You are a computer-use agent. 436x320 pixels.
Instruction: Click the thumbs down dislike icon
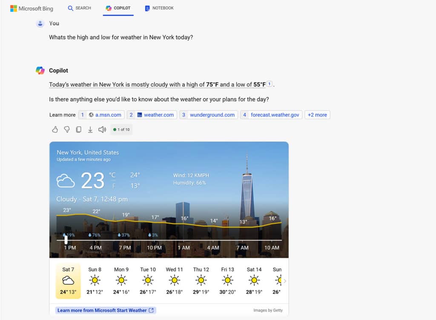pyautogui.click(x=67, y=129)
